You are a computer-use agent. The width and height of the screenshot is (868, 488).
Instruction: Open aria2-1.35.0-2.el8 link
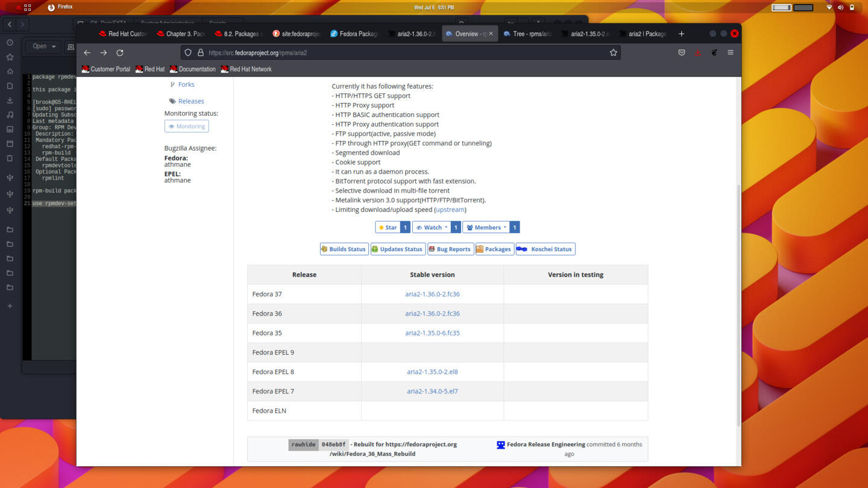coord(432,372)
